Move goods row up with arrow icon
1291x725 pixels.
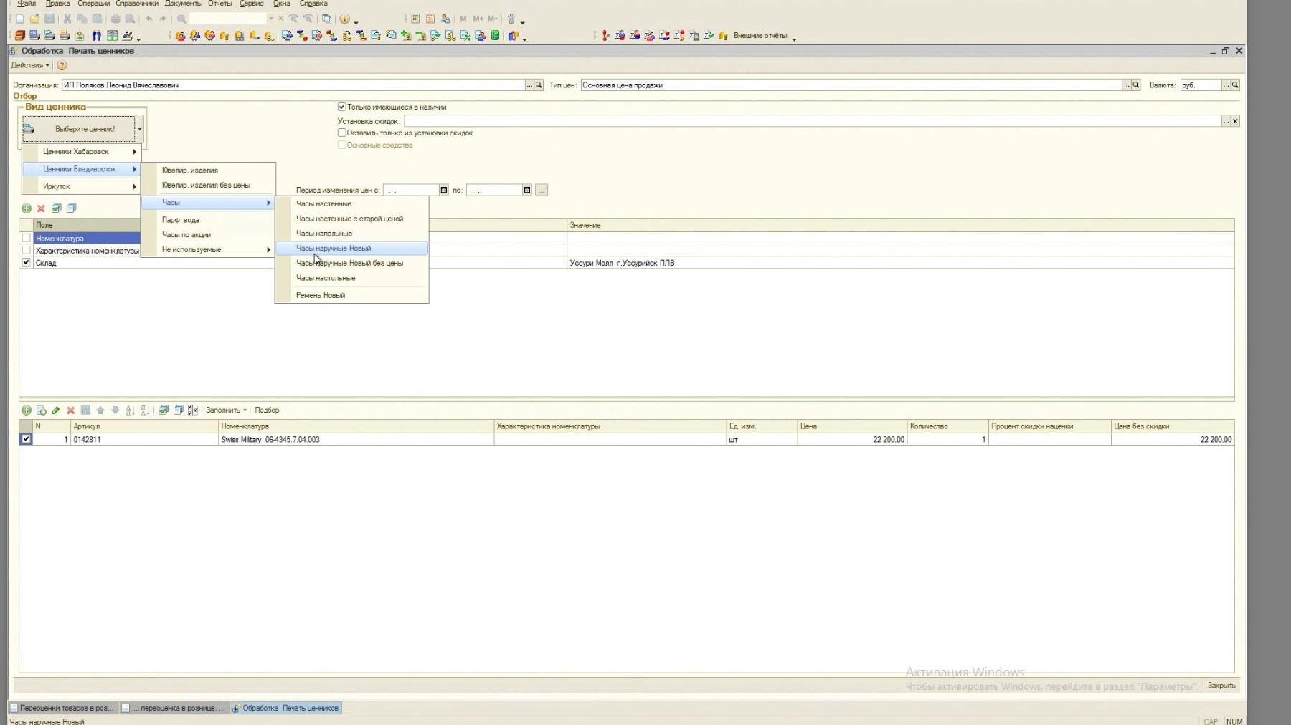click(100, 410)
